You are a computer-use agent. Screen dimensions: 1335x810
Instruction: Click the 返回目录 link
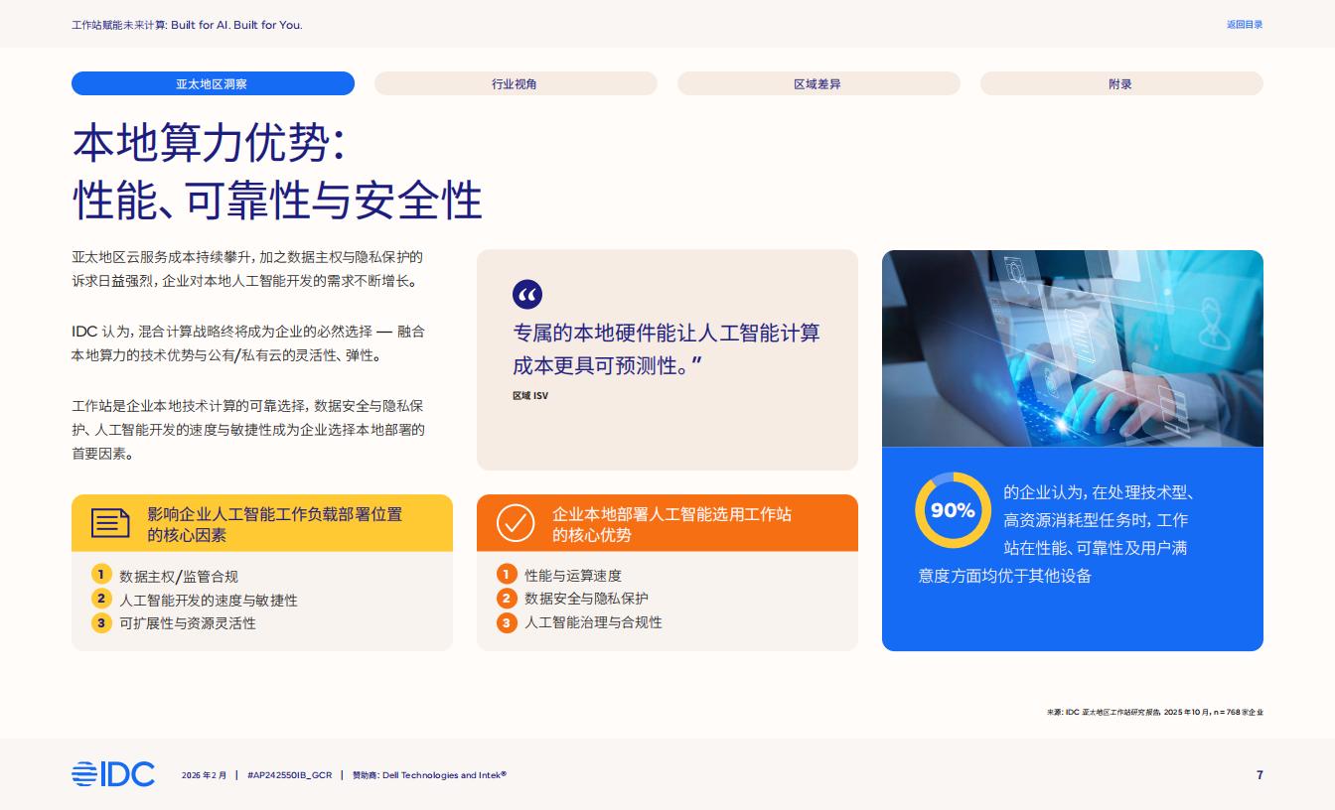(x=1244, y=25)
